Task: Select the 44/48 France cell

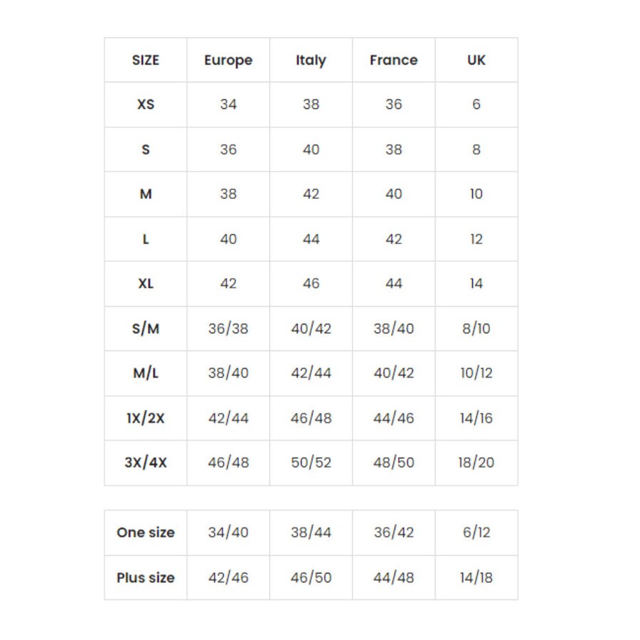Action: 393,577
